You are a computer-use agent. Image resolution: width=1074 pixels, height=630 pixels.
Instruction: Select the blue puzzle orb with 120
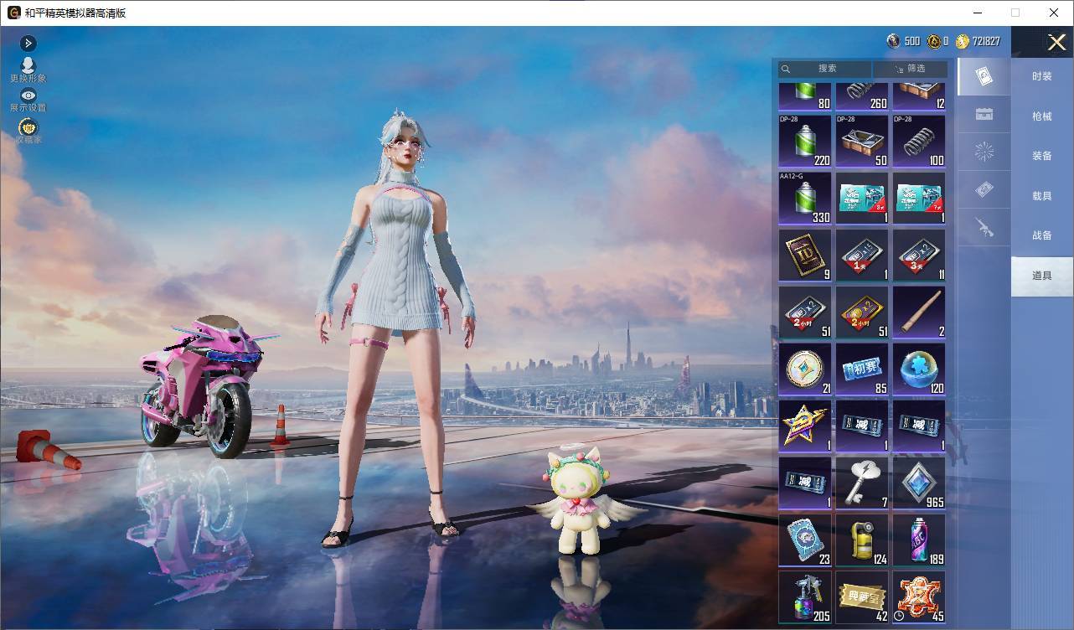919,369
